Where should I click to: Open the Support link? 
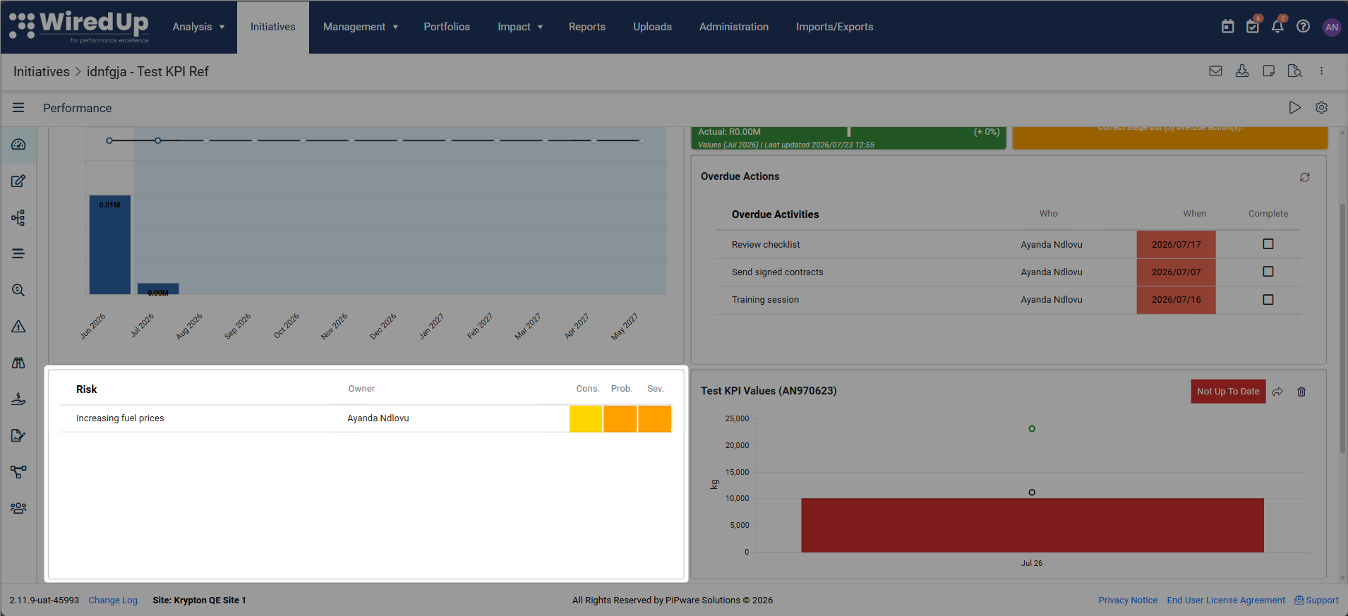click(x=1317, y=600)
